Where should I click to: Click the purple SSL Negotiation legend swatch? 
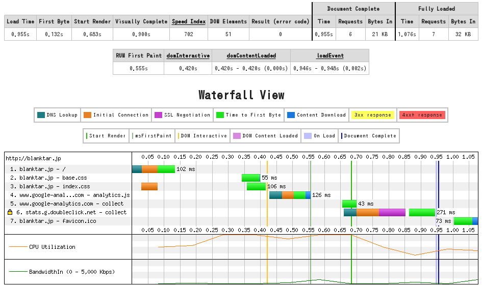[158, 115]
